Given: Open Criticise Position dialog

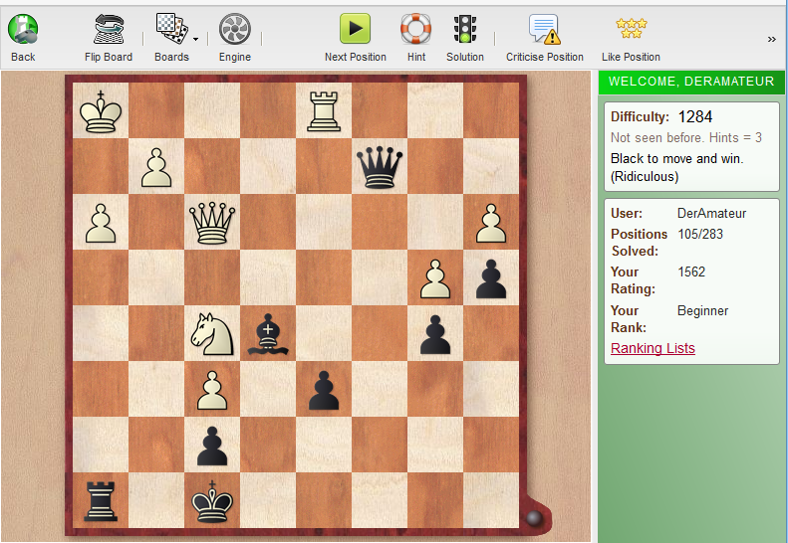Looking at the screenshot, I should (x=544, y=30).
